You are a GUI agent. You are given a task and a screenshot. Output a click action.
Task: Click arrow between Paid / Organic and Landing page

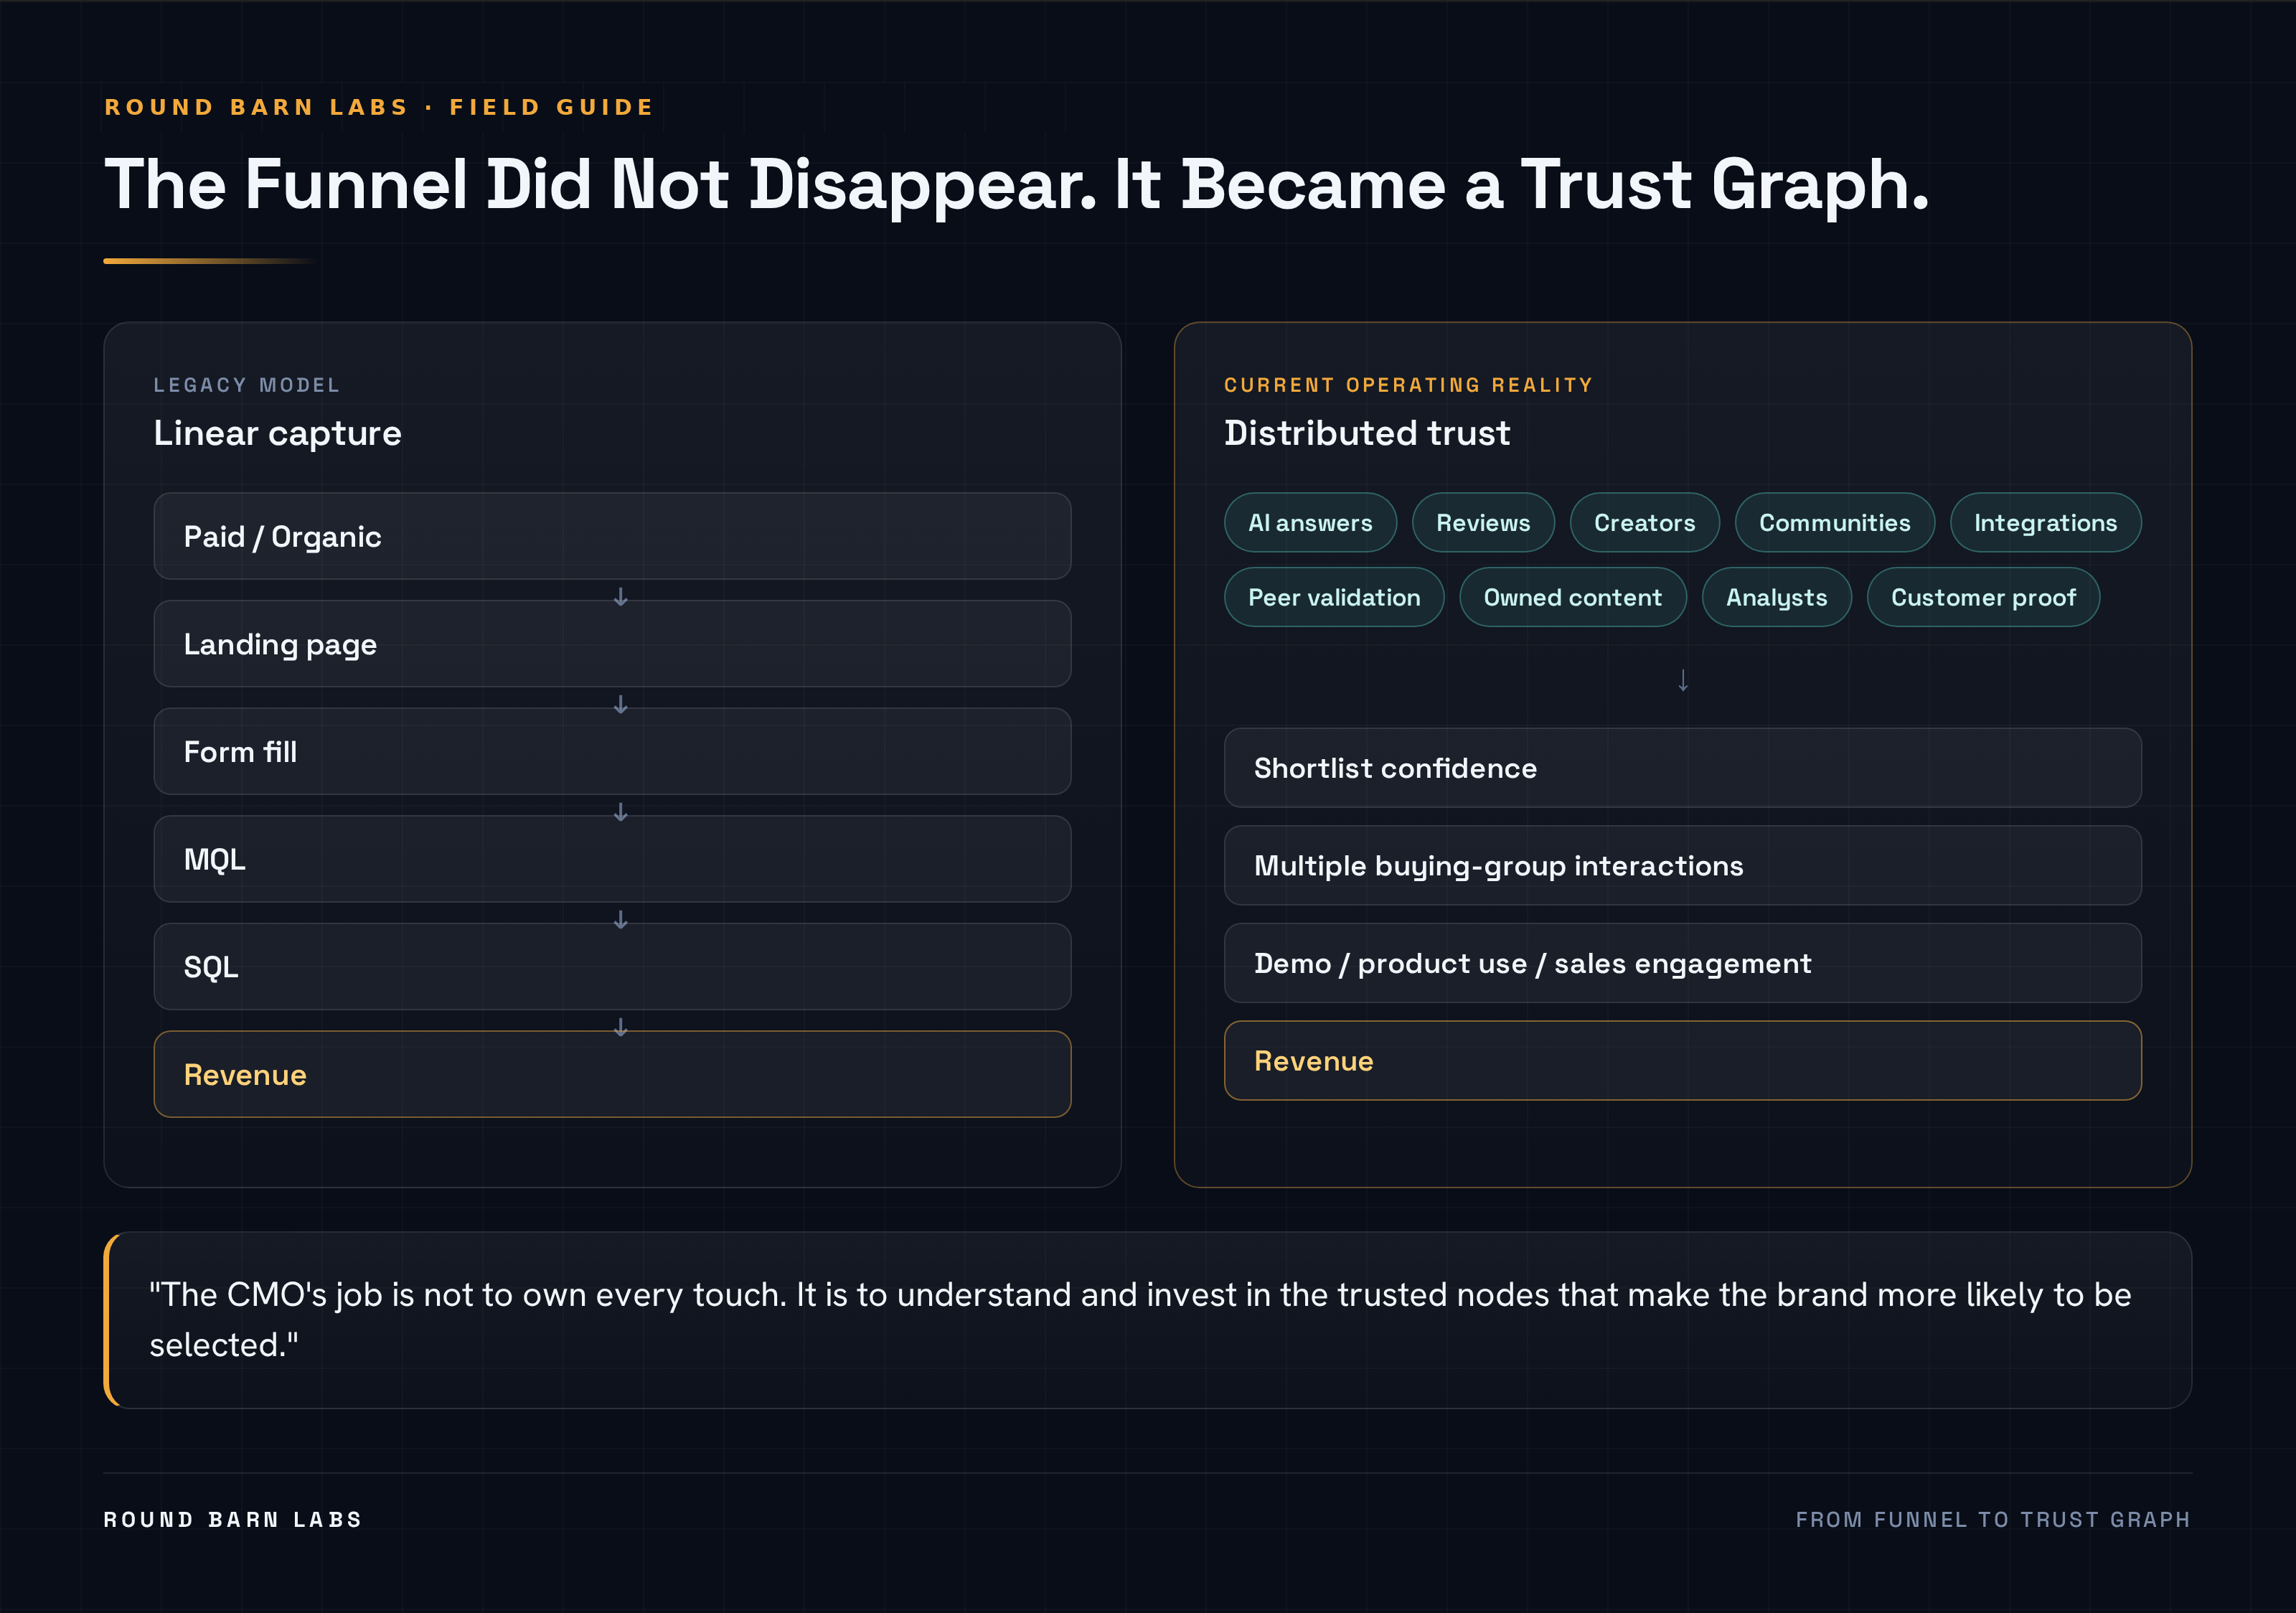coord(620,597)
